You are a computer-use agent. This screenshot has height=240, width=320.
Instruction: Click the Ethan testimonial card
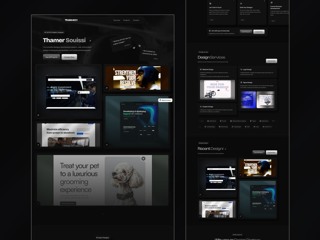150,54
